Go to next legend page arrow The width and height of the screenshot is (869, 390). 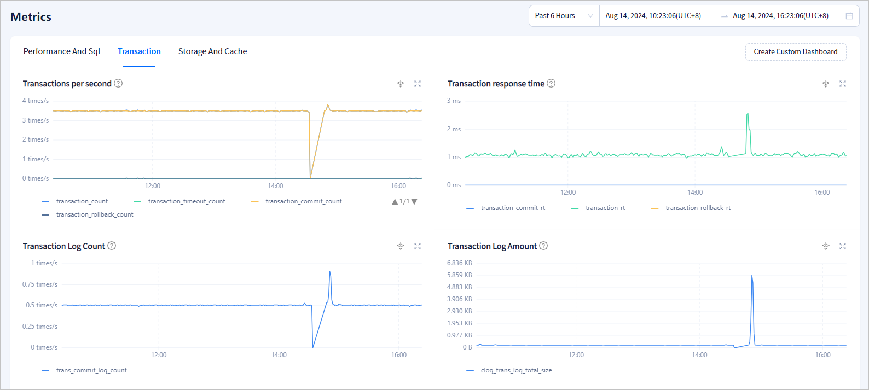414,202
